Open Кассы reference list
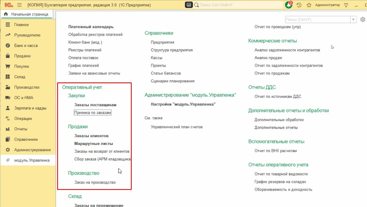 click(x=157, y=58)
